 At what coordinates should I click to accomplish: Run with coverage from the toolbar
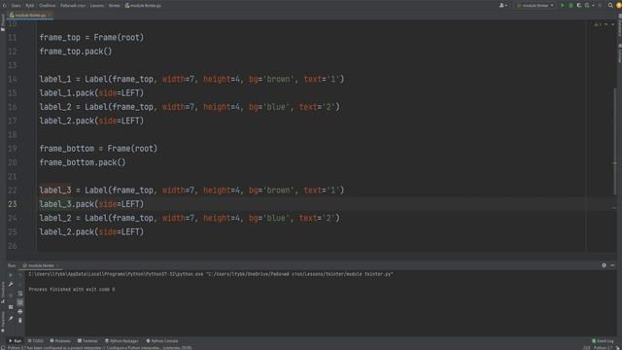(579, 6)
